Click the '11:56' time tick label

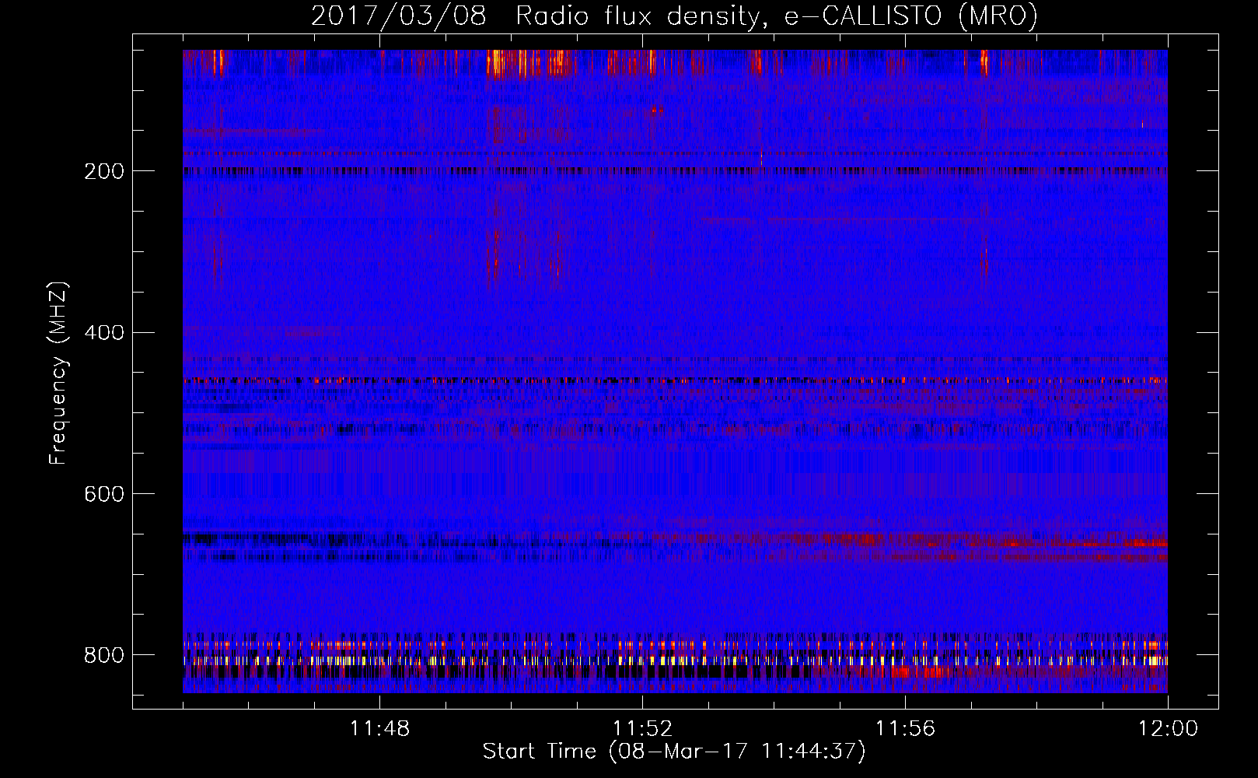coord(905,729)
